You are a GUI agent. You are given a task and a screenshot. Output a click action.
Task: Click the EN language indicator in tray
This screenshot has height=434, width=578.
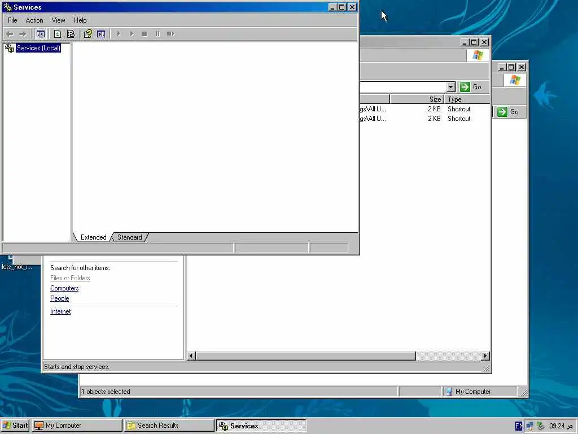click(518, 426)
